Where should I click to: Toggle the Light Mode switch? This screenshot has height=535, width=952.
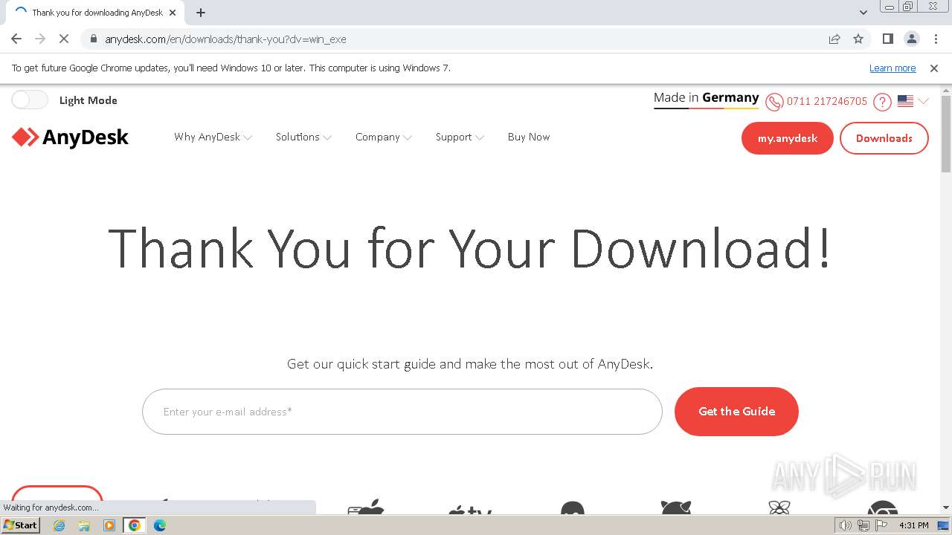(x=30, y=100)
